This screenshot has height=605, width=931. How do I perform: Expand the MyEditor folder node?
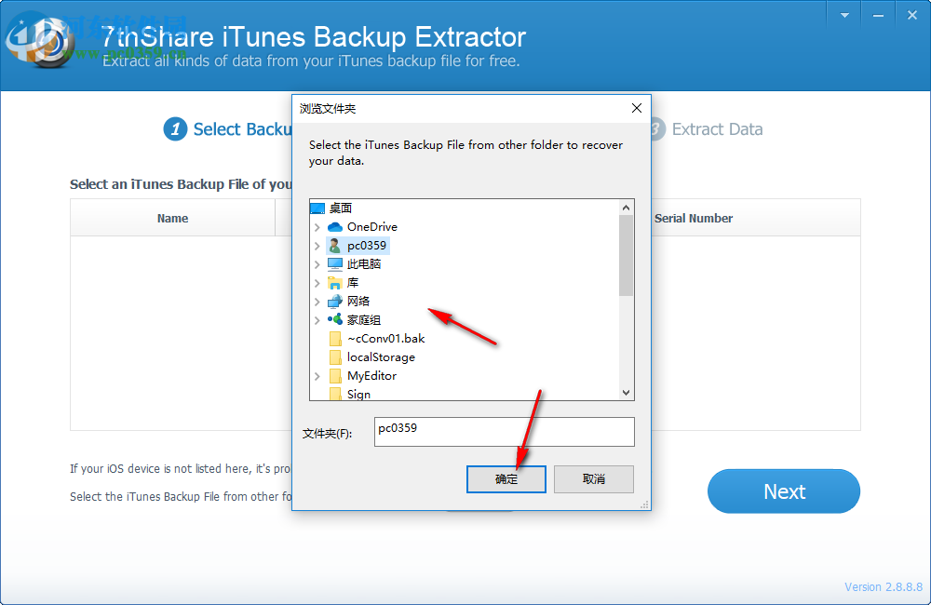[317, 375]
